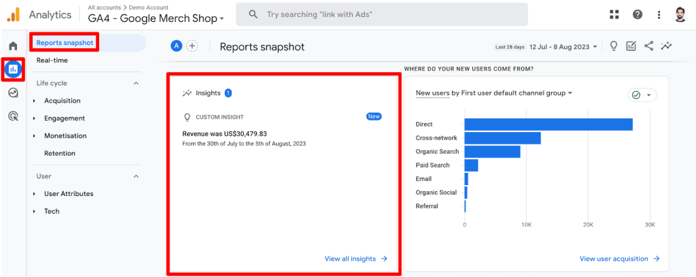The image size is (696, 277).
Task: Click the Paid Search bar in chart
Action: [472, 165]
